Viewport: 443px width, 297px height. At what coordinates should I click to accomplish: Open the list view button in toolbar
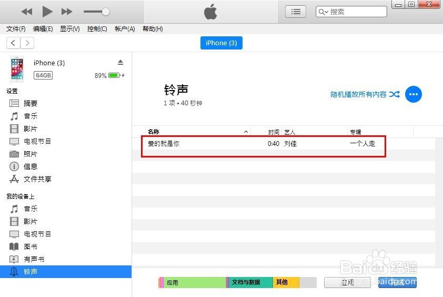[x=296, y=12]
